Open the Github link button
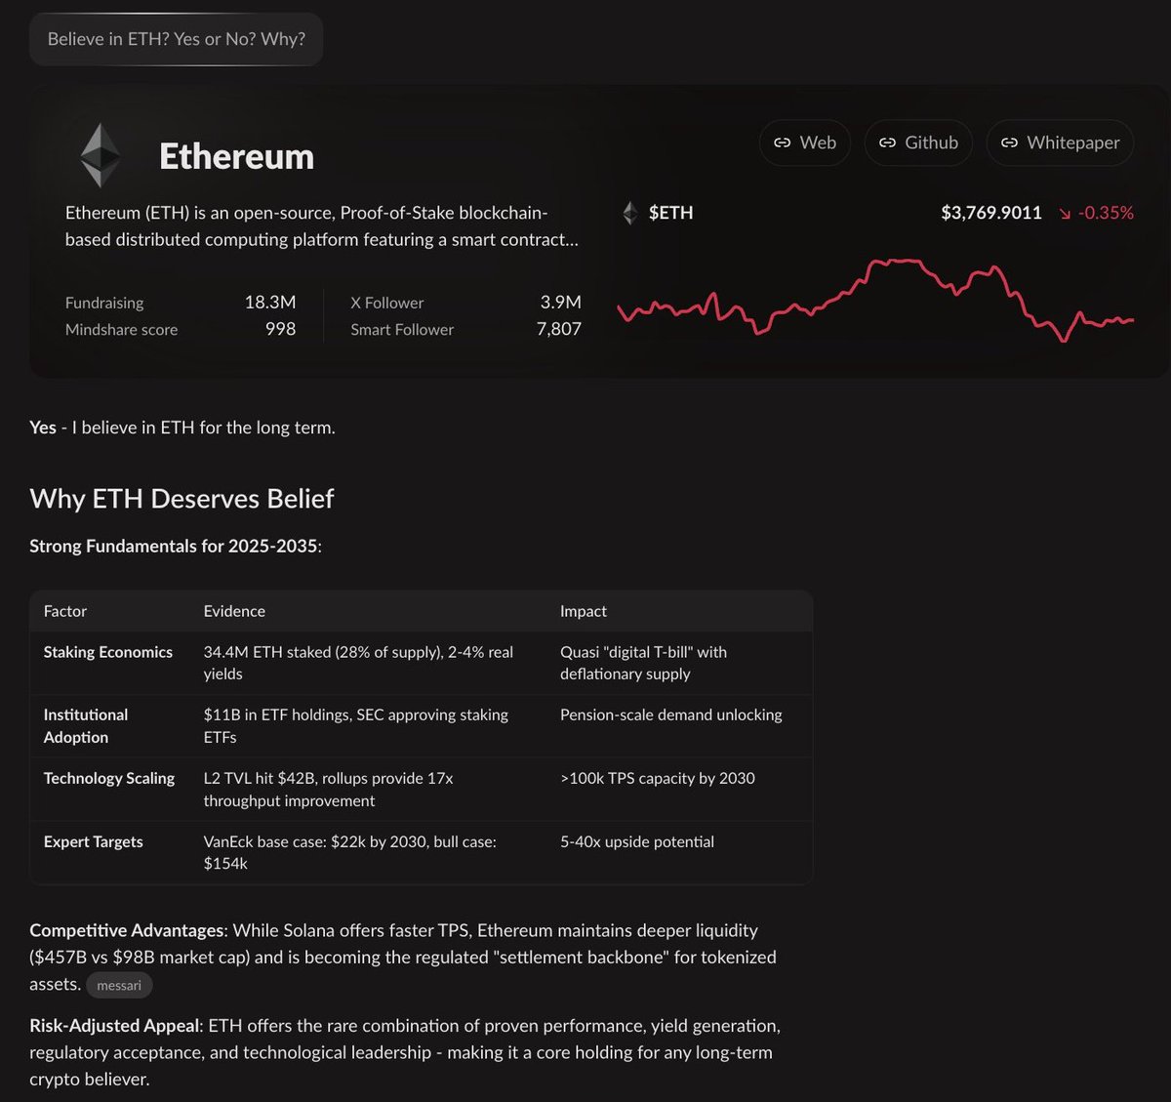Image resolution: width=1171 pixels, height=1102 pixels. click(918, 143)
